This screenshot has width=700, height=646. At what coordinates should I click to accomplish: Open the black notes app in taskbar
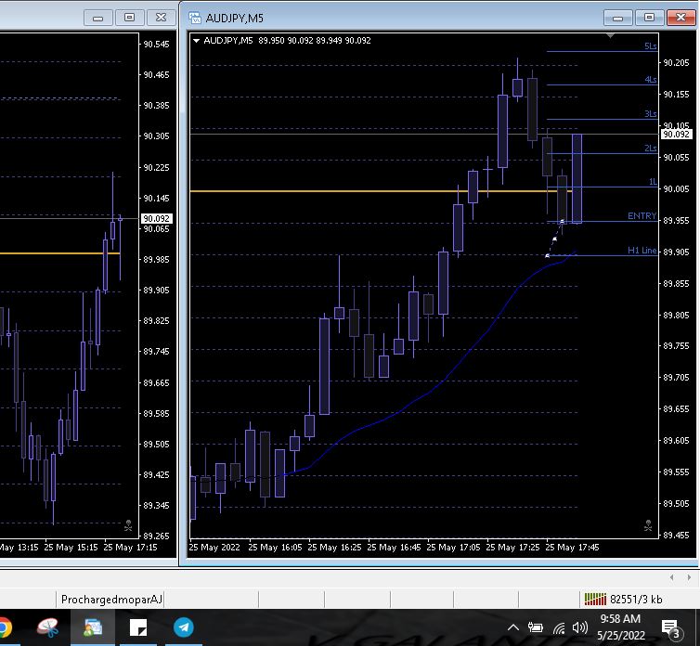point(138,628)
